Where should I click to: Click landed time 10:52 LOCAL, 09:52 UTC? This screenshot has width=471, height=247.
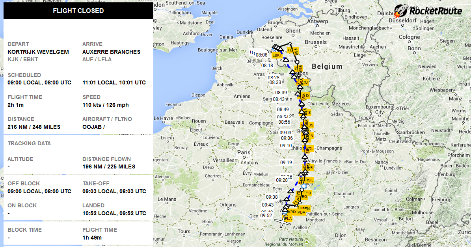[114, 213]
